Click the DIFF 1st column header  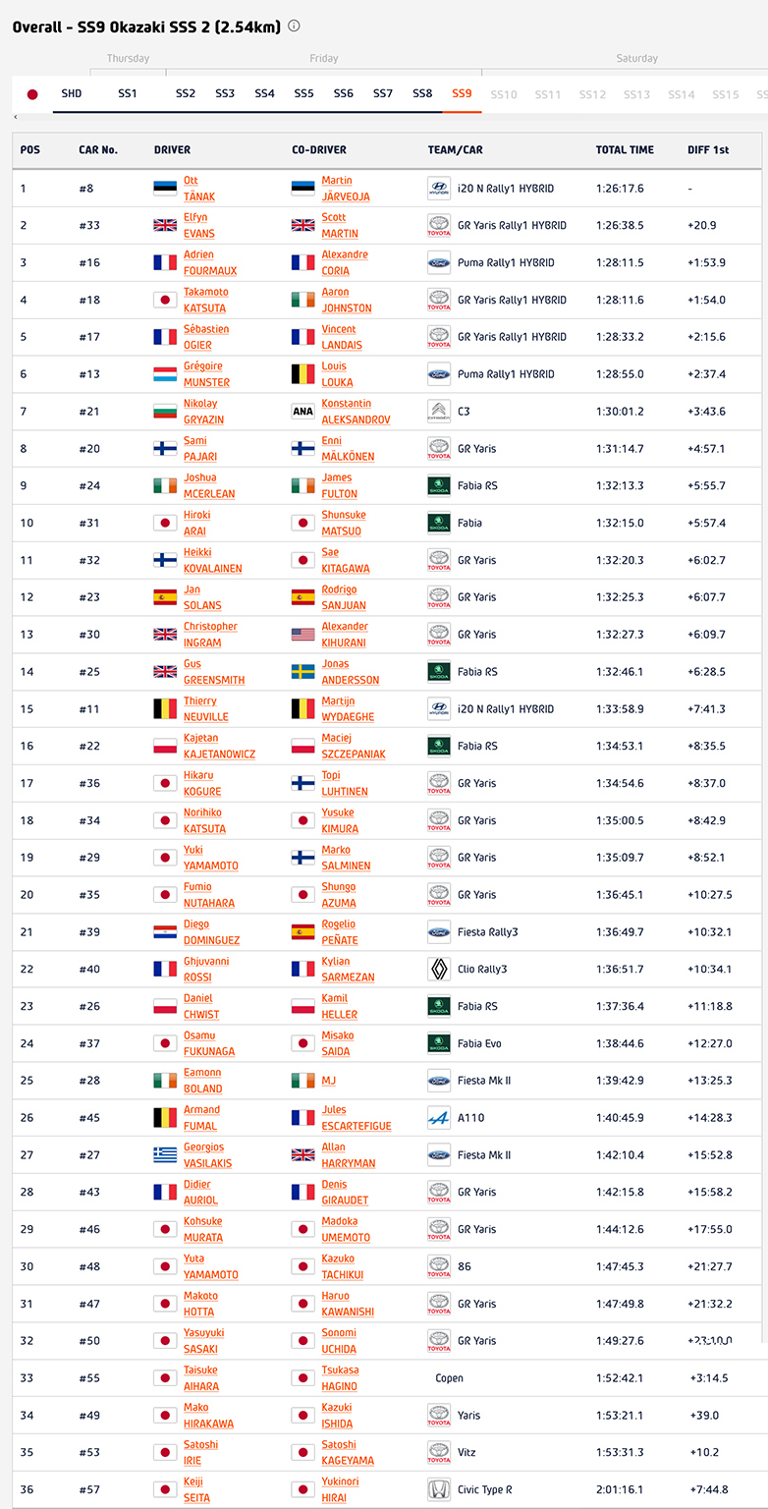coord(708,150)
